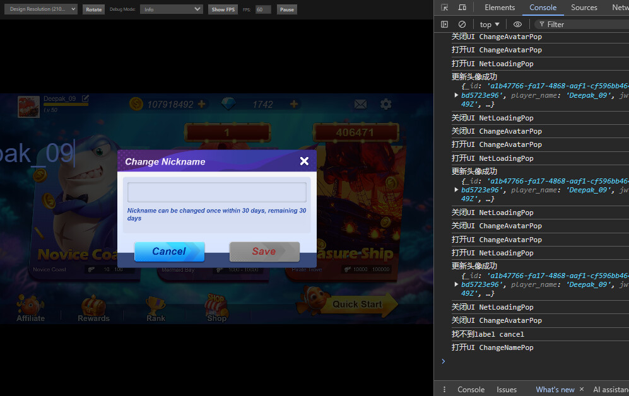Clear console with the ban icon
629x396 pixels.
[x=462, y=25]
